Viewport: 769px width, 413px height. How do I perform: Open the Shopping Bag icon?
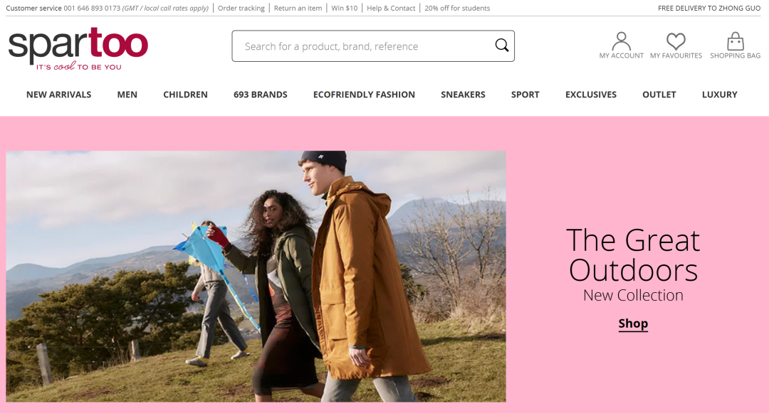pos(735,42)
